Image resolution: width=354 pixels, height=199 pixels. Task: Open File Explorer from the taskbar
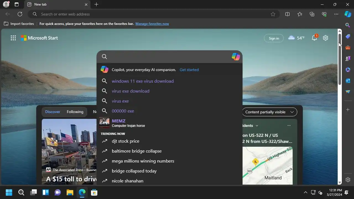pyautogui.click(x=70, y=192)
